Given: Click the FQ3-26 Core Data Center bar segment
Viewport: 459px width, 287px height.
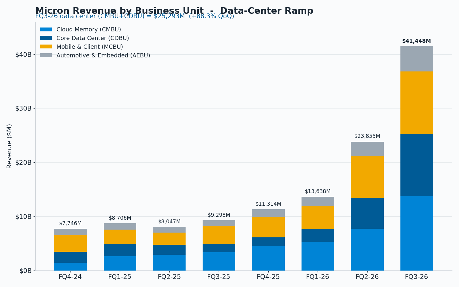Looking at the screenshot, I should coord(417,165).
